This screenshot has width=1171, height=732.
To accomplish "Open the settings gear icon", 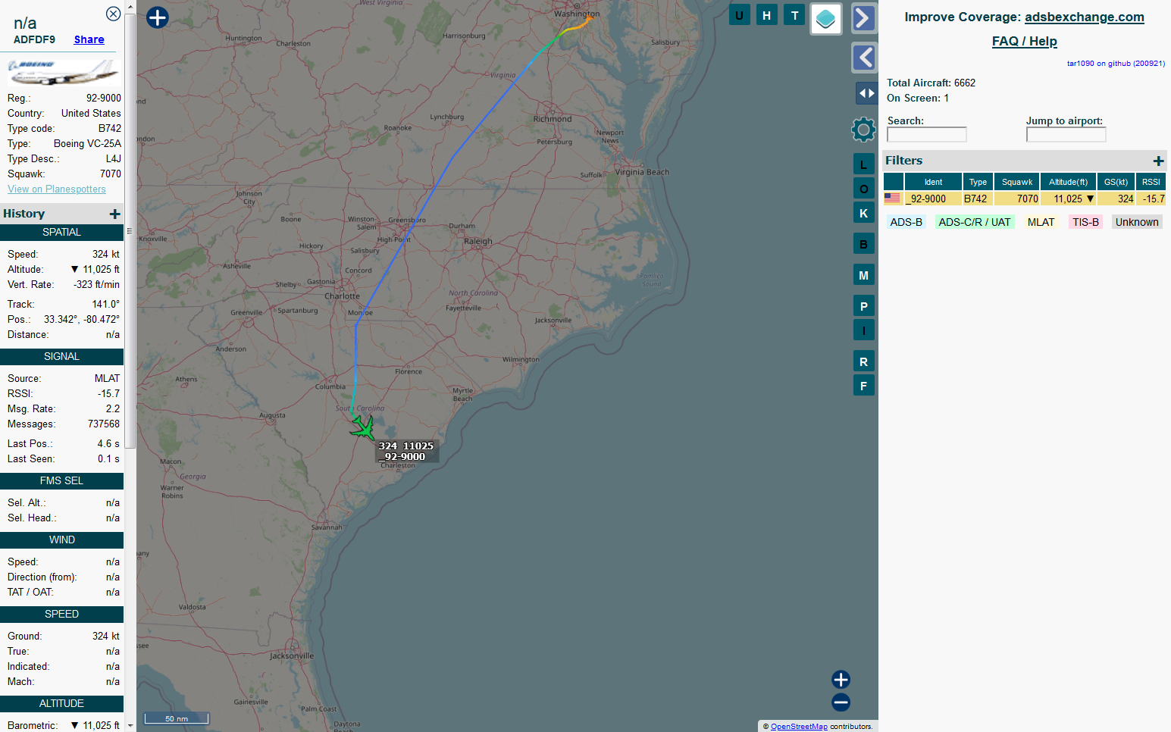I will point(863,130).
